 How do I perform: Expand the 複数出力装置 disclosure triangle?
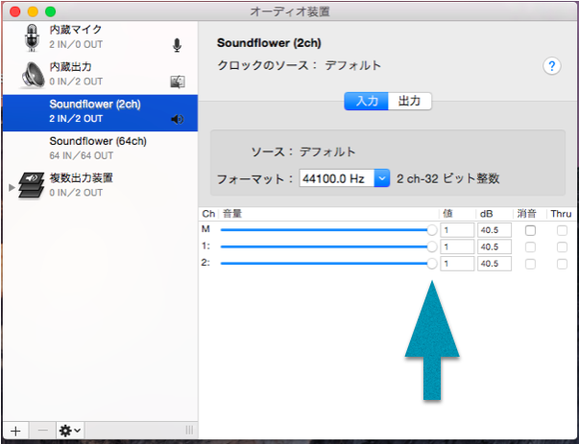12,187
